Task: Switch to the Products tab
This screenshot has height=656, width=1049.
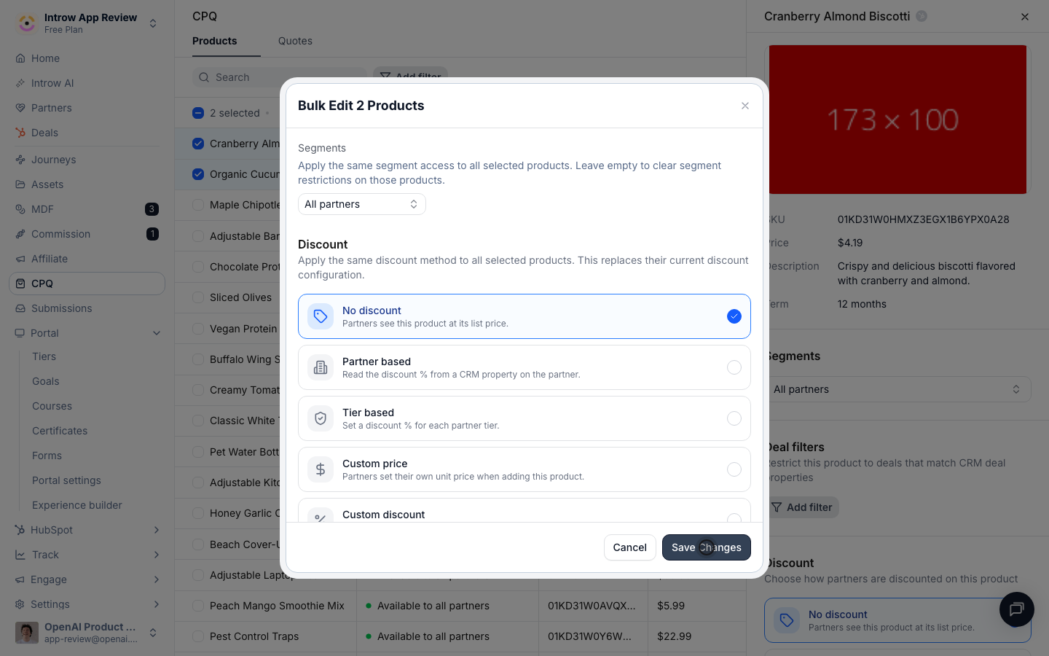Action: click(215, 41)
